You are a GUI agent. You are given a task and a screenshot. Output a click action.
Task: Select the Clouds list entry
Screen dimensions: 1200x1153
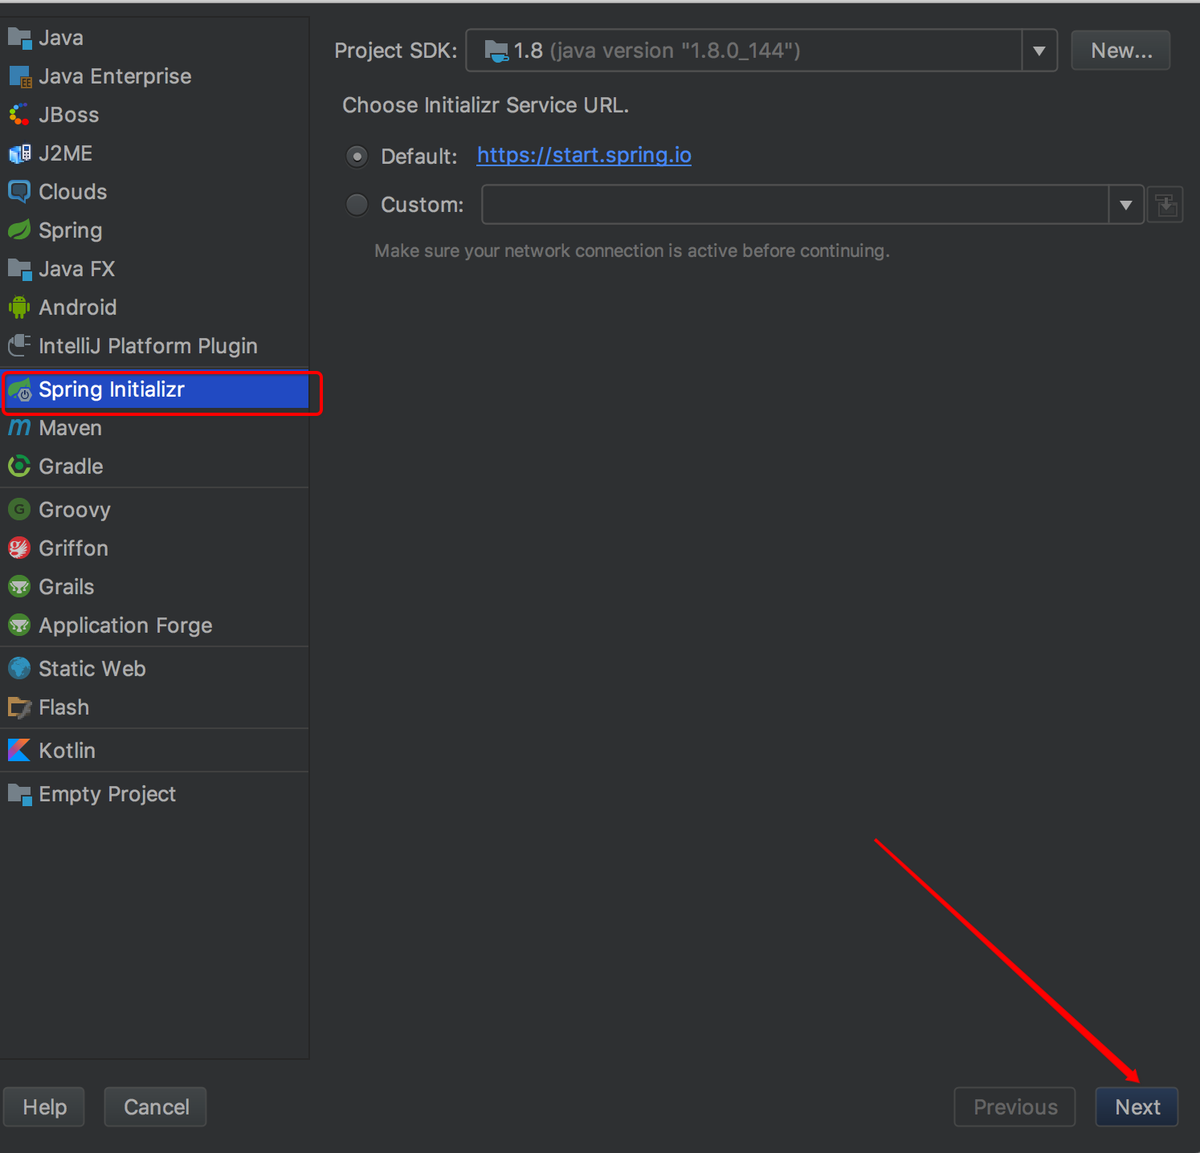click(154, 192)
